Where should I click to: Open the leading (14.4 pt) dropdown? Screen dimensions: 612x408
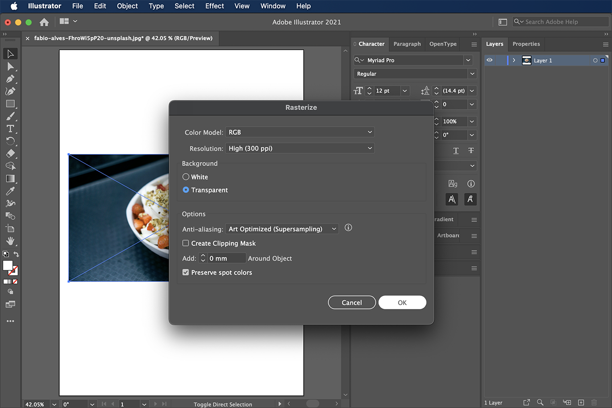pyautogui.click(x=472, y=91)
